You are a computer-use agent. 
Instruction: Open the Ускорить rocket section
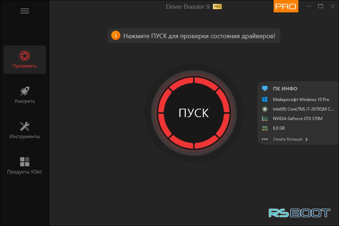(x=25, y=95)
